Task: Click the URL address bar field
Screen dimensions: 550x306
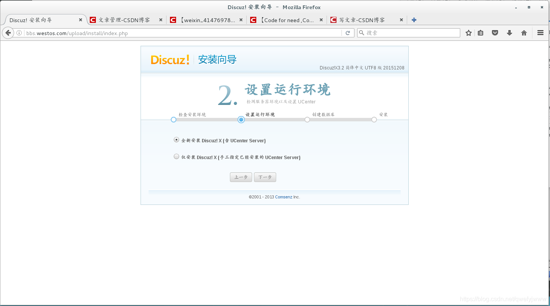Action: (x=183, y=33)
